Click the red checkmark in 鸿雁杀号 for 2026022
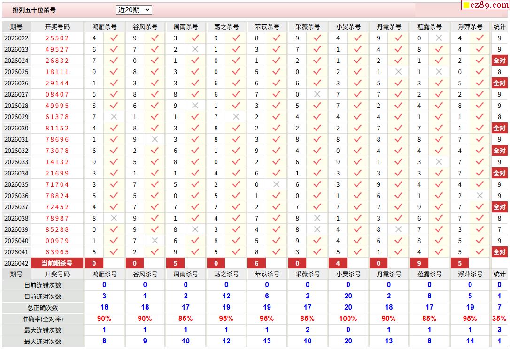 pos(114,38)
